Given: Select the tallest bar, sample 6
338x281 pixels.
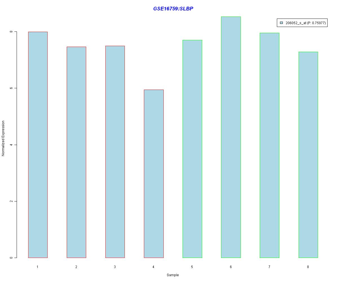Looking at the screenshot, I should point(231,137).
